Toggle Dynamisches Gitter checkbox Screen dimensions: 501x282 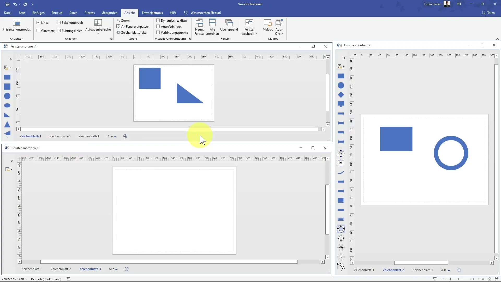158,20
